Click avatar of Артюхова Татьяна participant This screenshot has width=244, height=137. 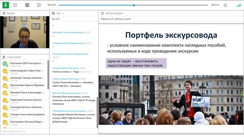(x=5, y=78)
